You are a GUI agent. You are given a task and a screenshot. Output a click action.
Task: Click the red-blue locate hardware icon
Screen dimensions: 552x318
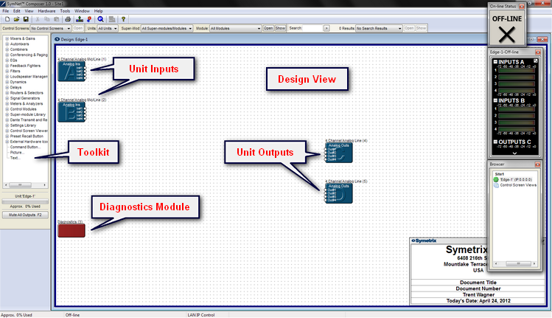[x=89, y=19]
